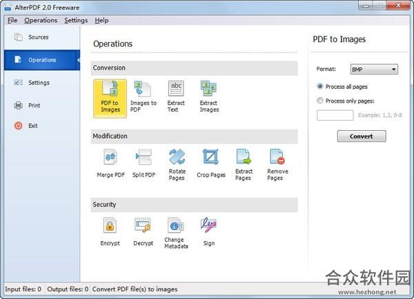Select the Decrypt security tool
Screen dimensions: 414x299
[143, 232]
